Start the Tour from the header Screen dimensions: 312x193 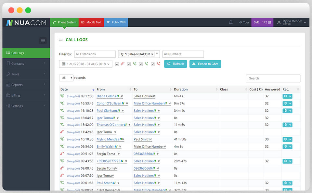click(x=244, y=22)
